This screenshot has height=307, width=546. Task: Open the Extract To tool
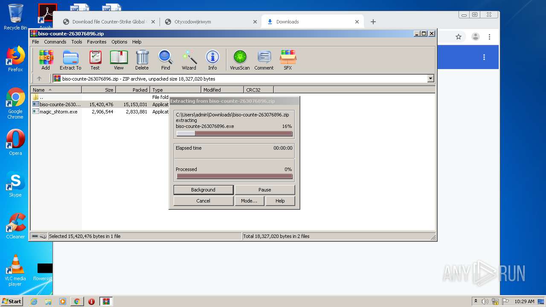tap(70, 60)
